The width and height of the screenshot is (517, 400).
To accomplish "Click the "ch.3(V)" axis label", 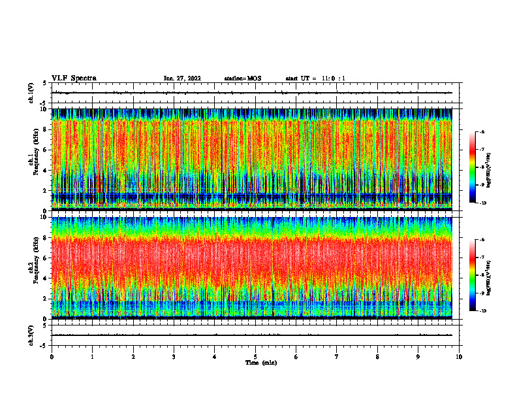I will click(31, 335).
